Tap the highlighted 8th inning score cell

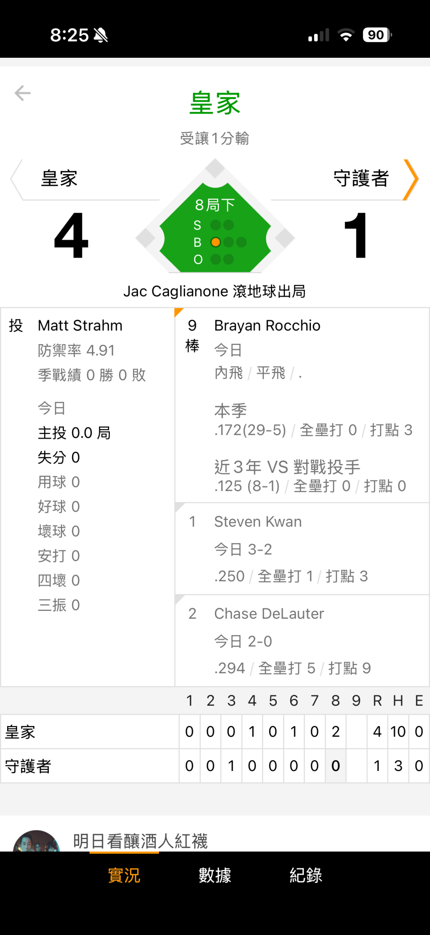pos(336,766)
